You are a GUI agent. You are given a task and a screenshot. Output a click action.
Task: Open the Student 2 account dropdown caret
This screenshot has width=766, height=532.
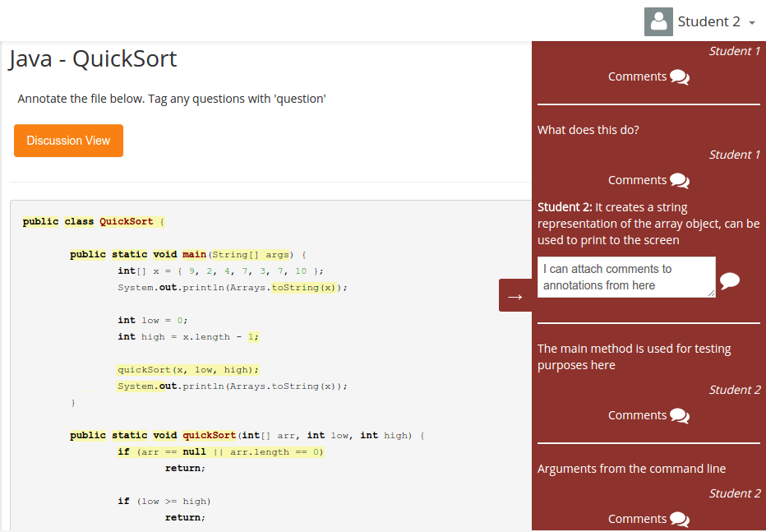pos(753,23)
